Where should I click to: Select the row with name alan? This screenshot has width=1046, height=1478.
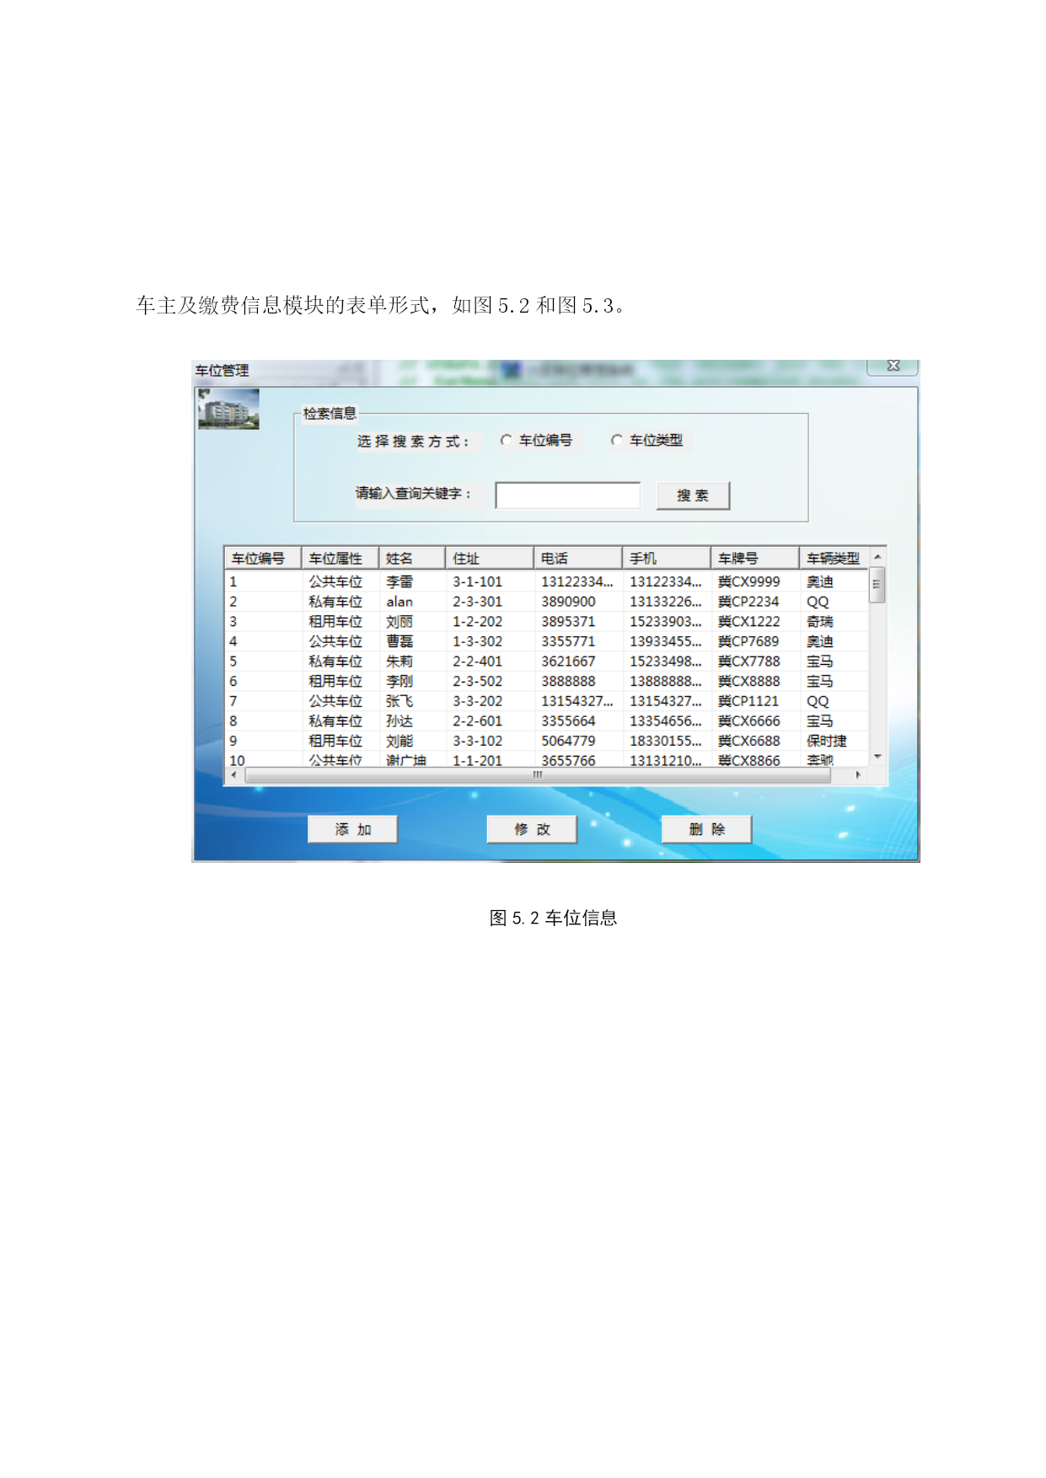[546, 602]
